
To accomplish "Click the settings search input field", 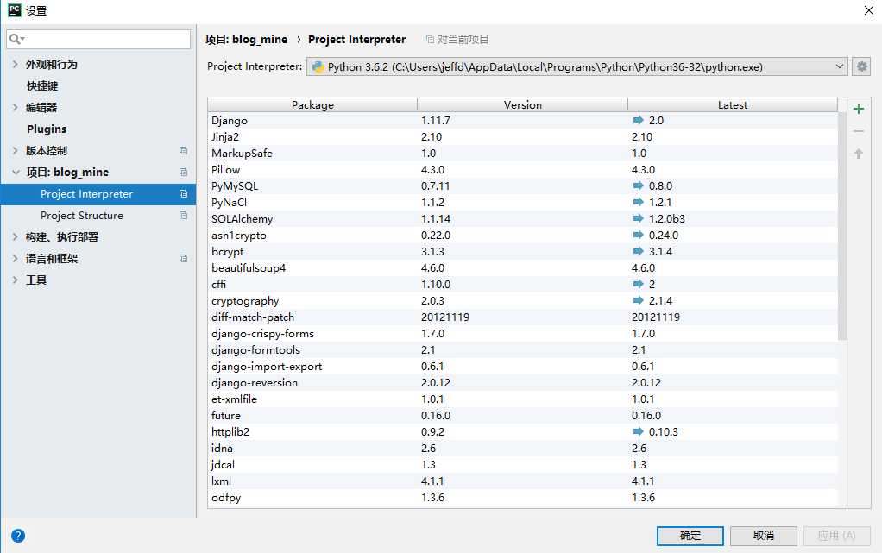I will pos(98,39).
